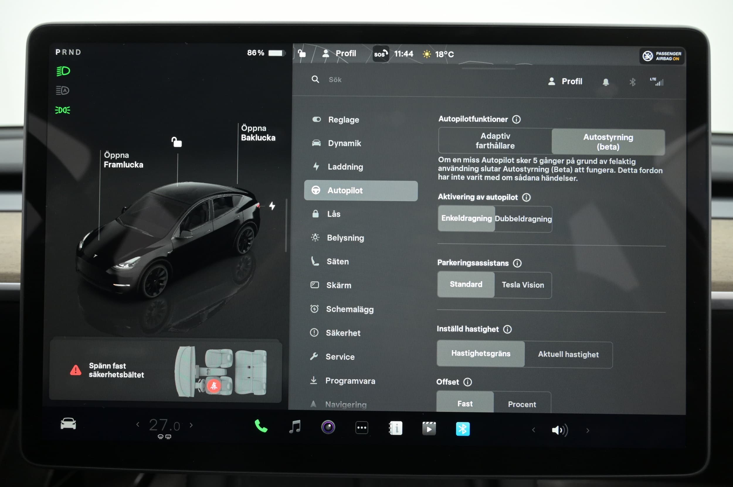Tap the info icon beside Autopilotfunktioner
The image size is (733, 487).
[516, 119]
